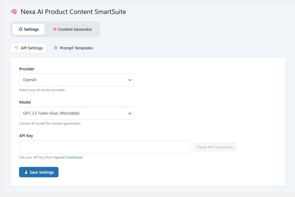Click the brain logo beside Nexa AI title
The height and width of the screenshot is (197, 295).
[14, 12]
